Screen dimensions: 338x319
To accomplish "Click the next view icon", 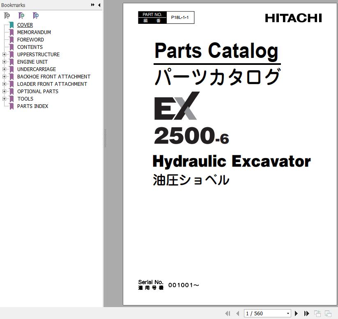I will 328,313.
